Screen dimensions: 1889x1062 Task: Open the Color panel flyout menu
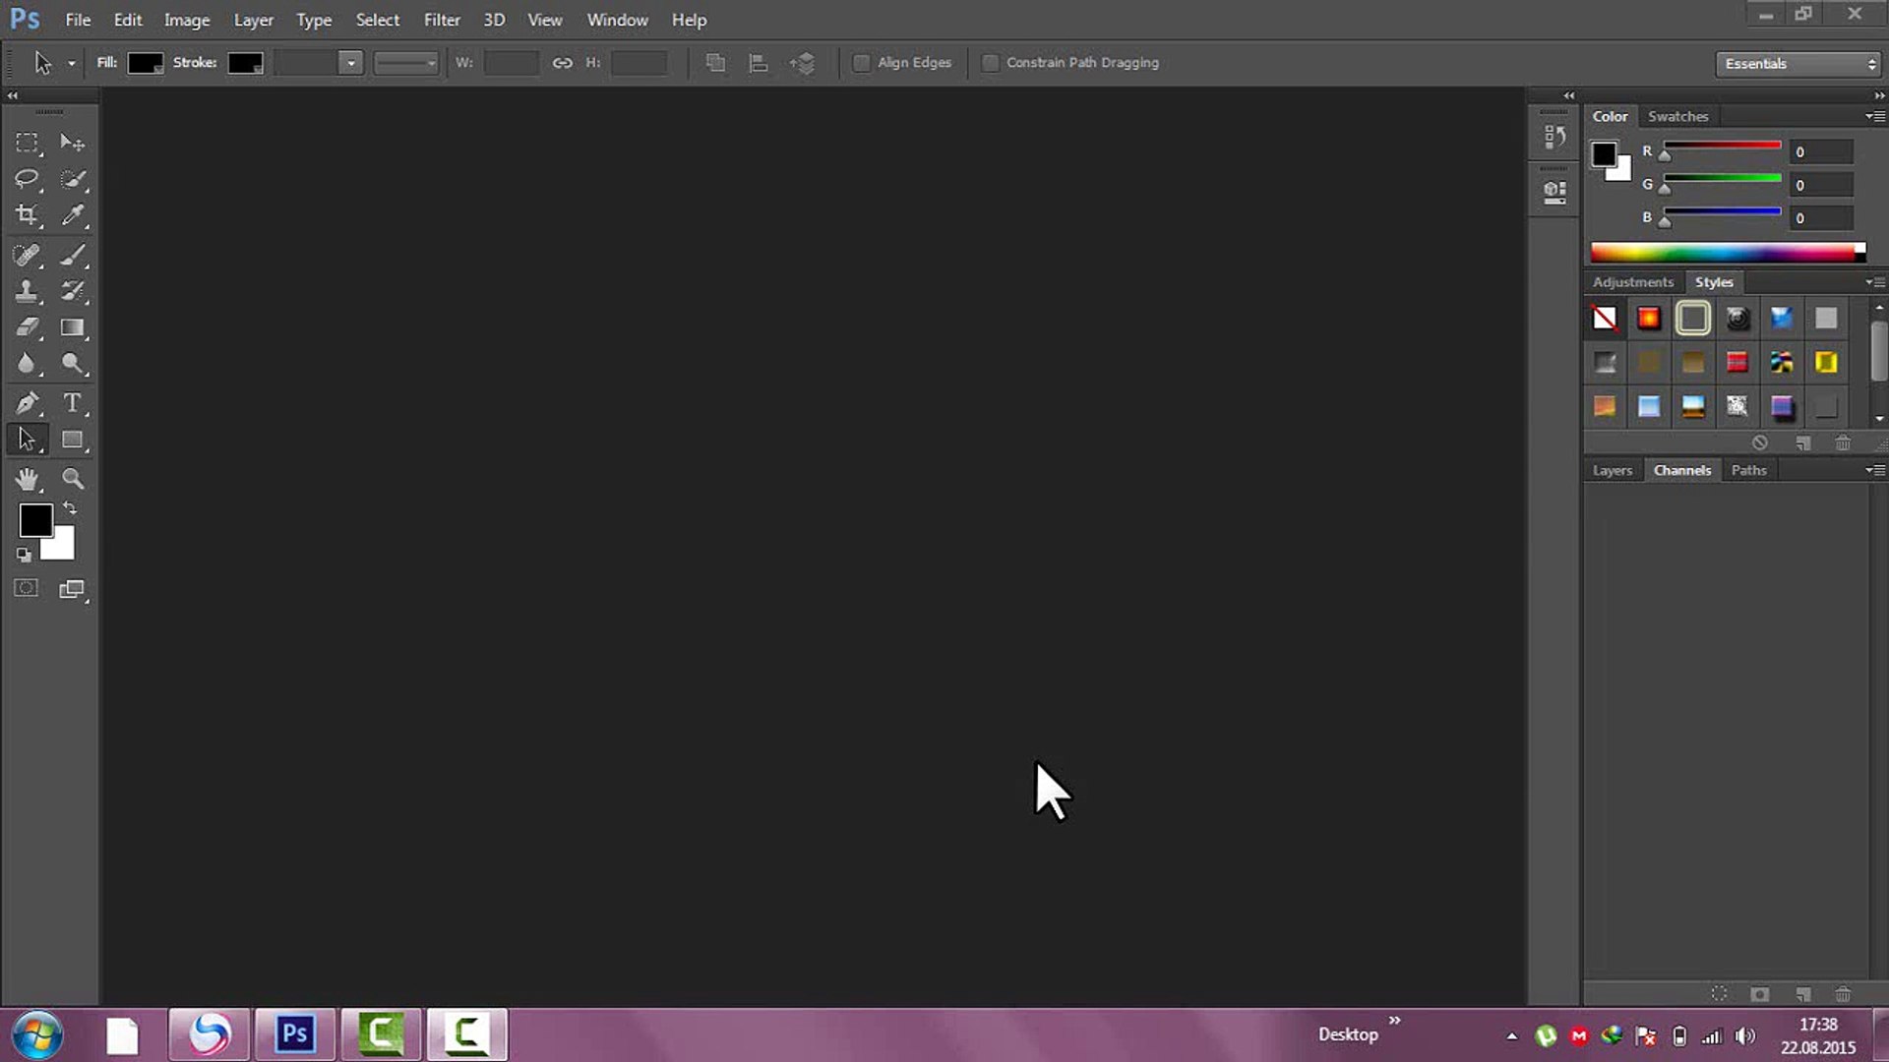click(1874, 116)
